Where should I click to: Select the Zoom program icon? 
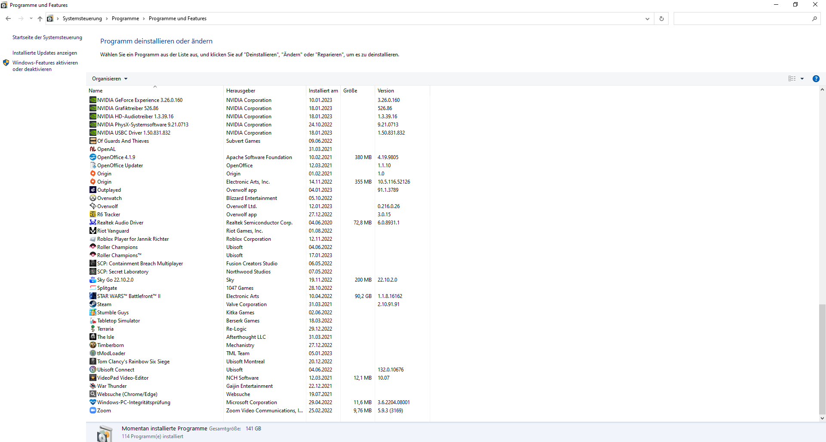coord(92,410)
